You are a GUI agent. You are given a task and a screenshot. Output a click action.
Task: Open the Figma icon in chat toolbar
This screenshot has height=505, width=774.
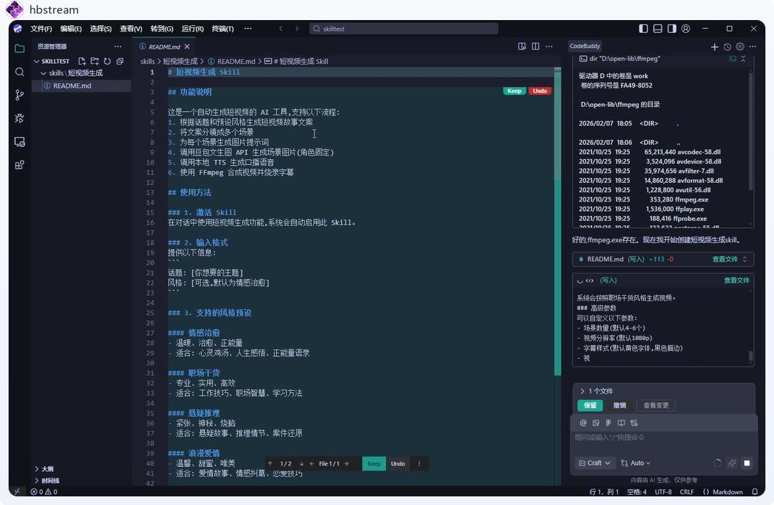tap(608, 423)
